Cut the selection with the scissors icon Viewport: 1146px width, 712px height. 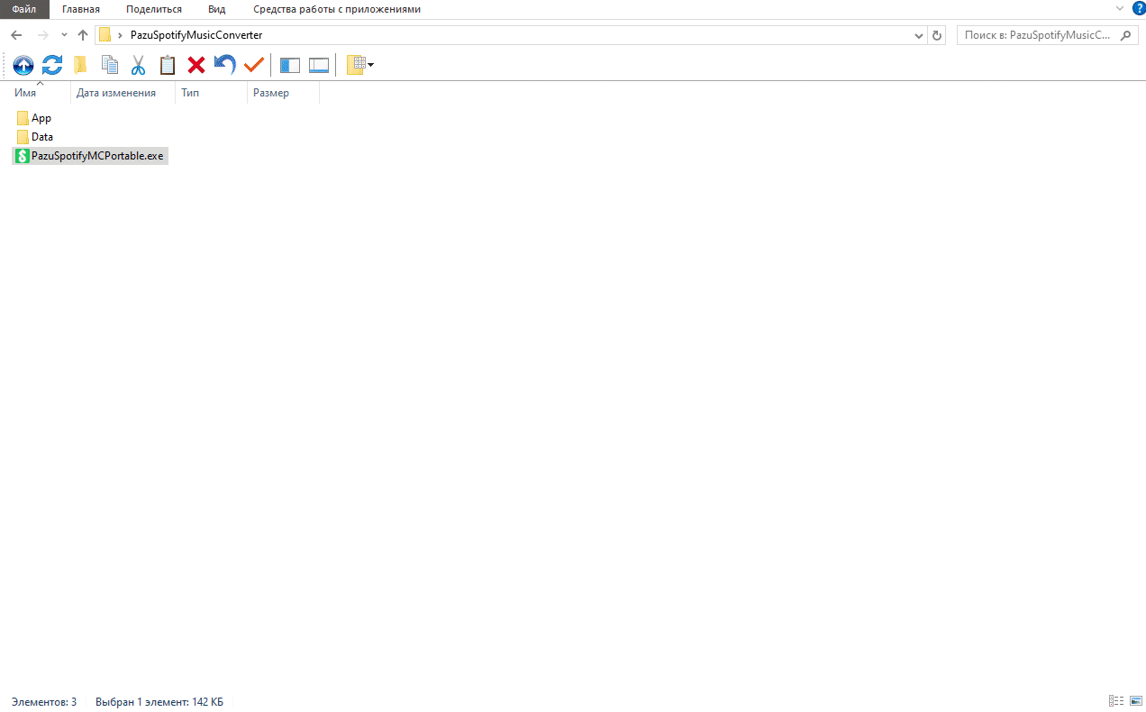[138, 65]
